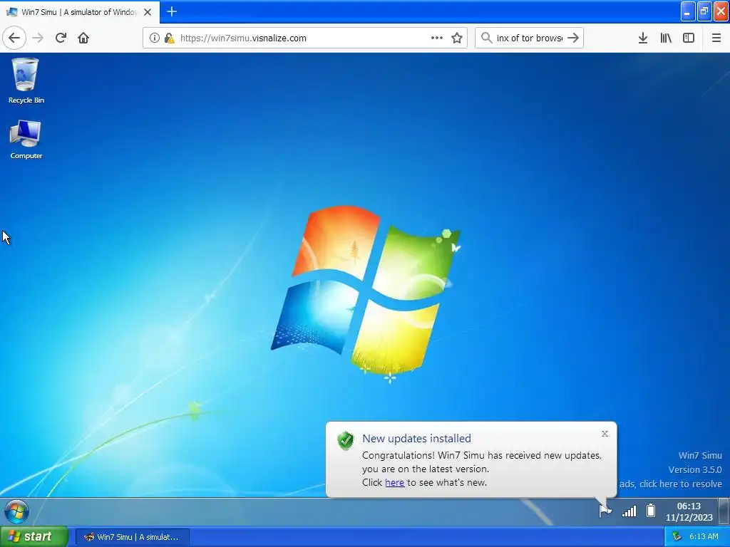The image size is (730, 547).
Task: Open the Action Center flag icon
Action: pos(605,511)
